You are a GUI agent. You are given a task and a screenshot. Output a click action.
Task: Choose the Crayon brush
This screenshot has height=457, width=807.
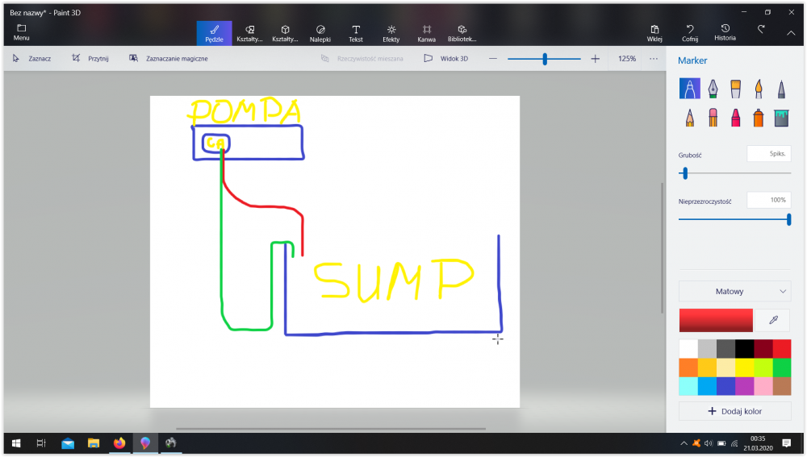pos(736,118)
